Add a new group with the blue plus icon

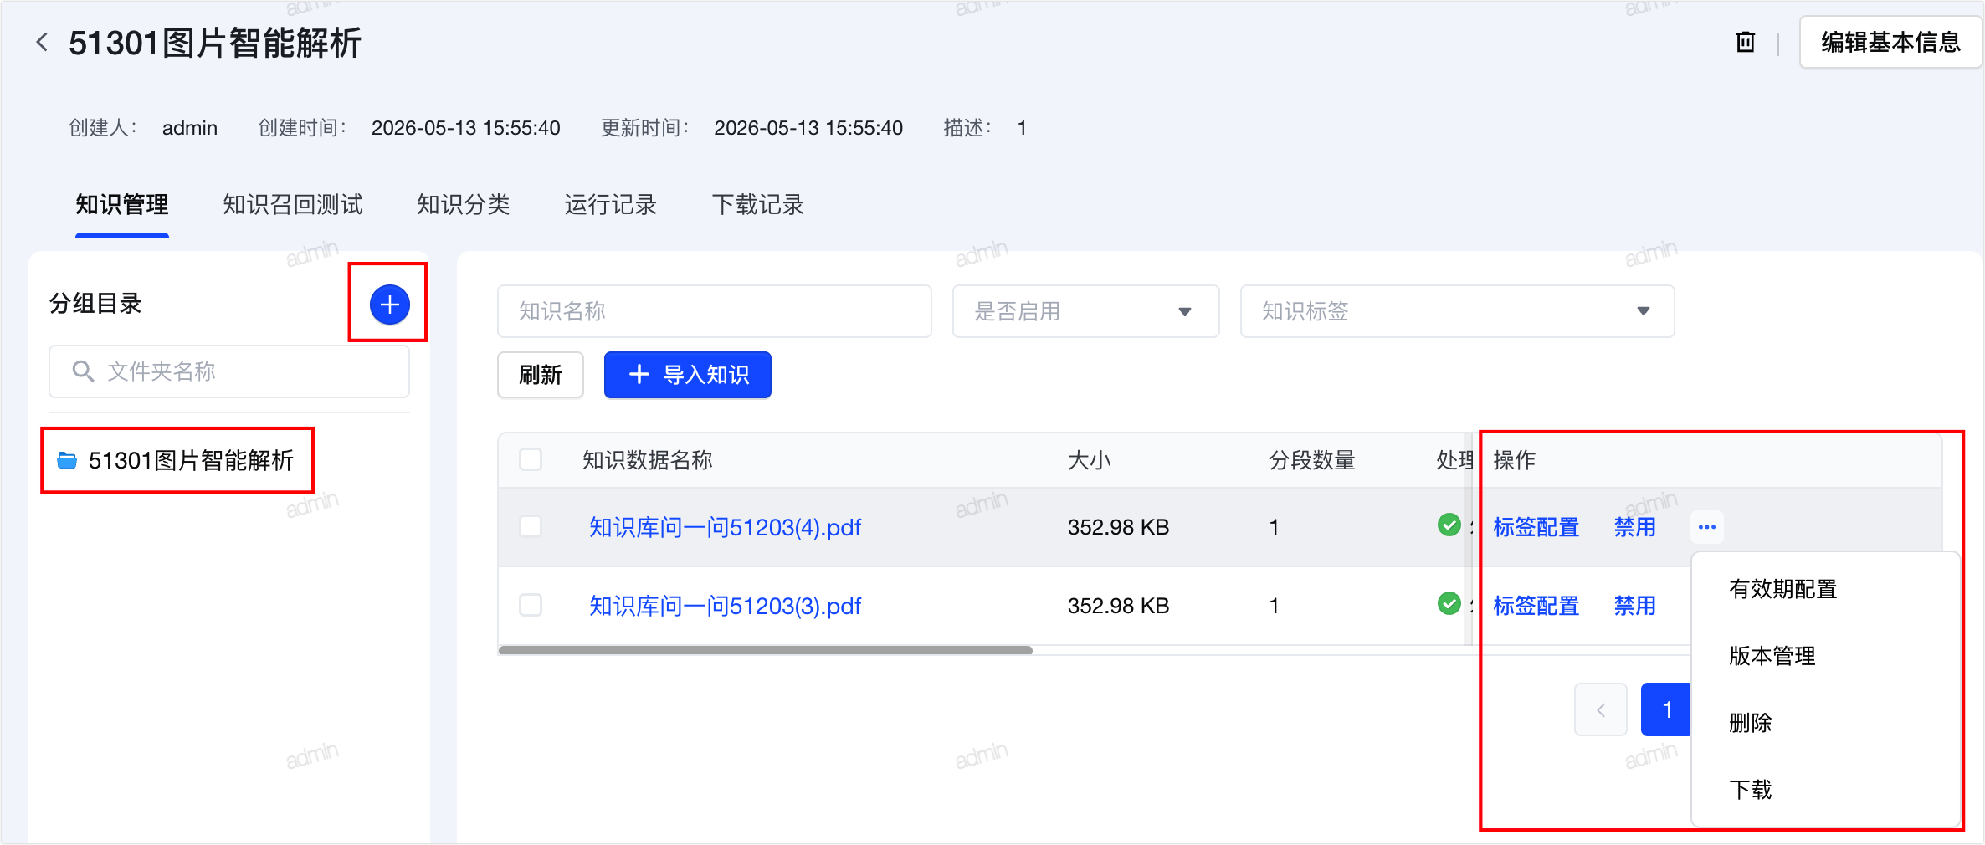389,305
